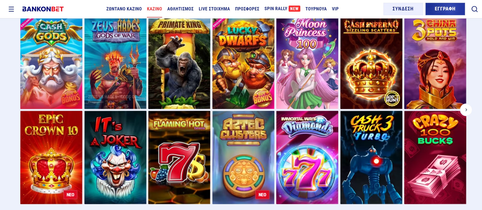Open the Primate King slot

[x=179, y=64]
